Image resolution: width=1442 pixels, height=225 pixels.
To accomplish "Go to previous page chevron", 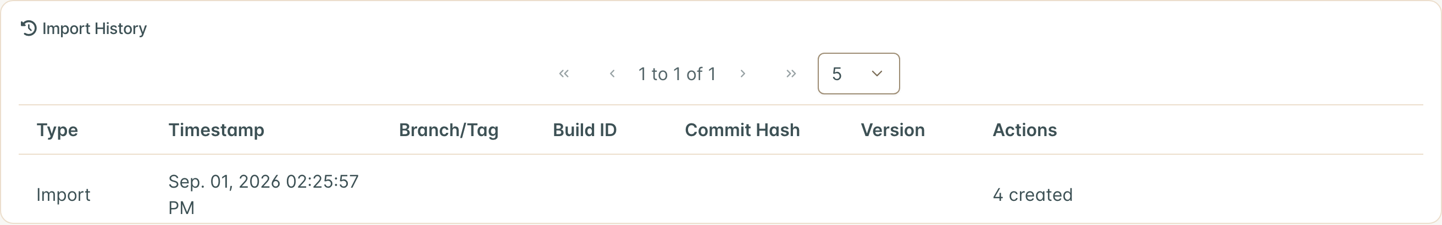I will (x=612, y=74).
